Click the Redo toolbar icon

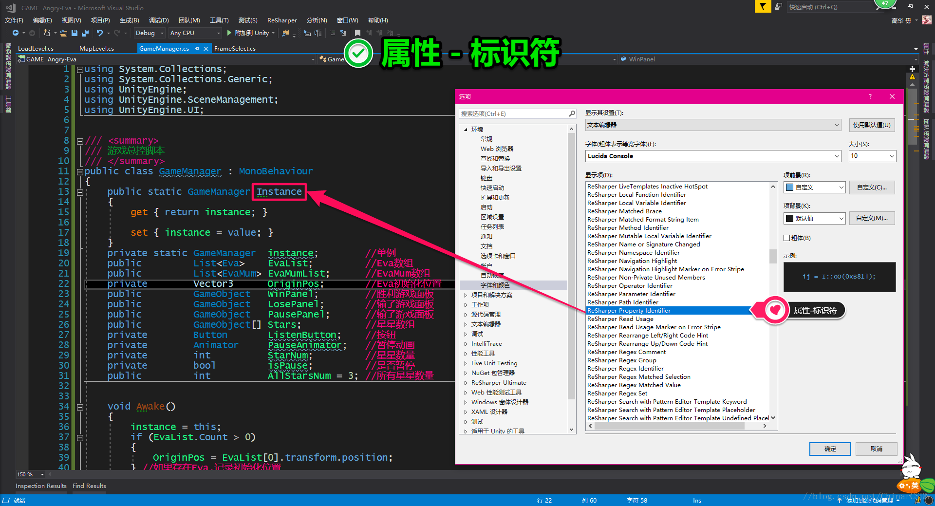(117, 33)
